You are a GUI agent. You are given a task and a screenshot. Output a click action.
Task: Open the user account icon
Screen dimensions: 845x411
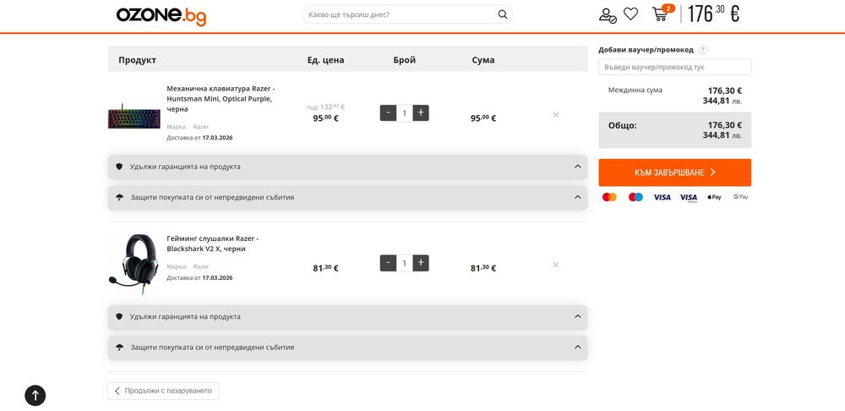(608, 15)
